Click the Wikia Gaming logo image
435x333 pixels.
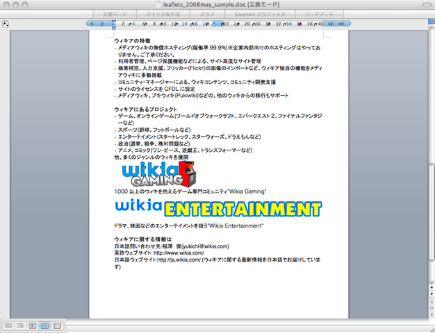point(159,174)
